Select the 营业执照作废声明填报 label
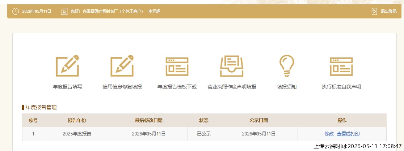This screenshot has height=151, width=404. pos(232,87)
